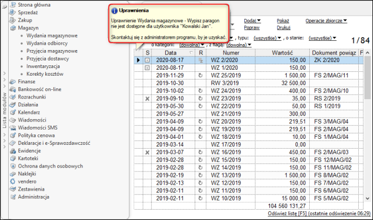Click the Numer column header
Viewport: 373px width, 220px height.
(231, 53)
